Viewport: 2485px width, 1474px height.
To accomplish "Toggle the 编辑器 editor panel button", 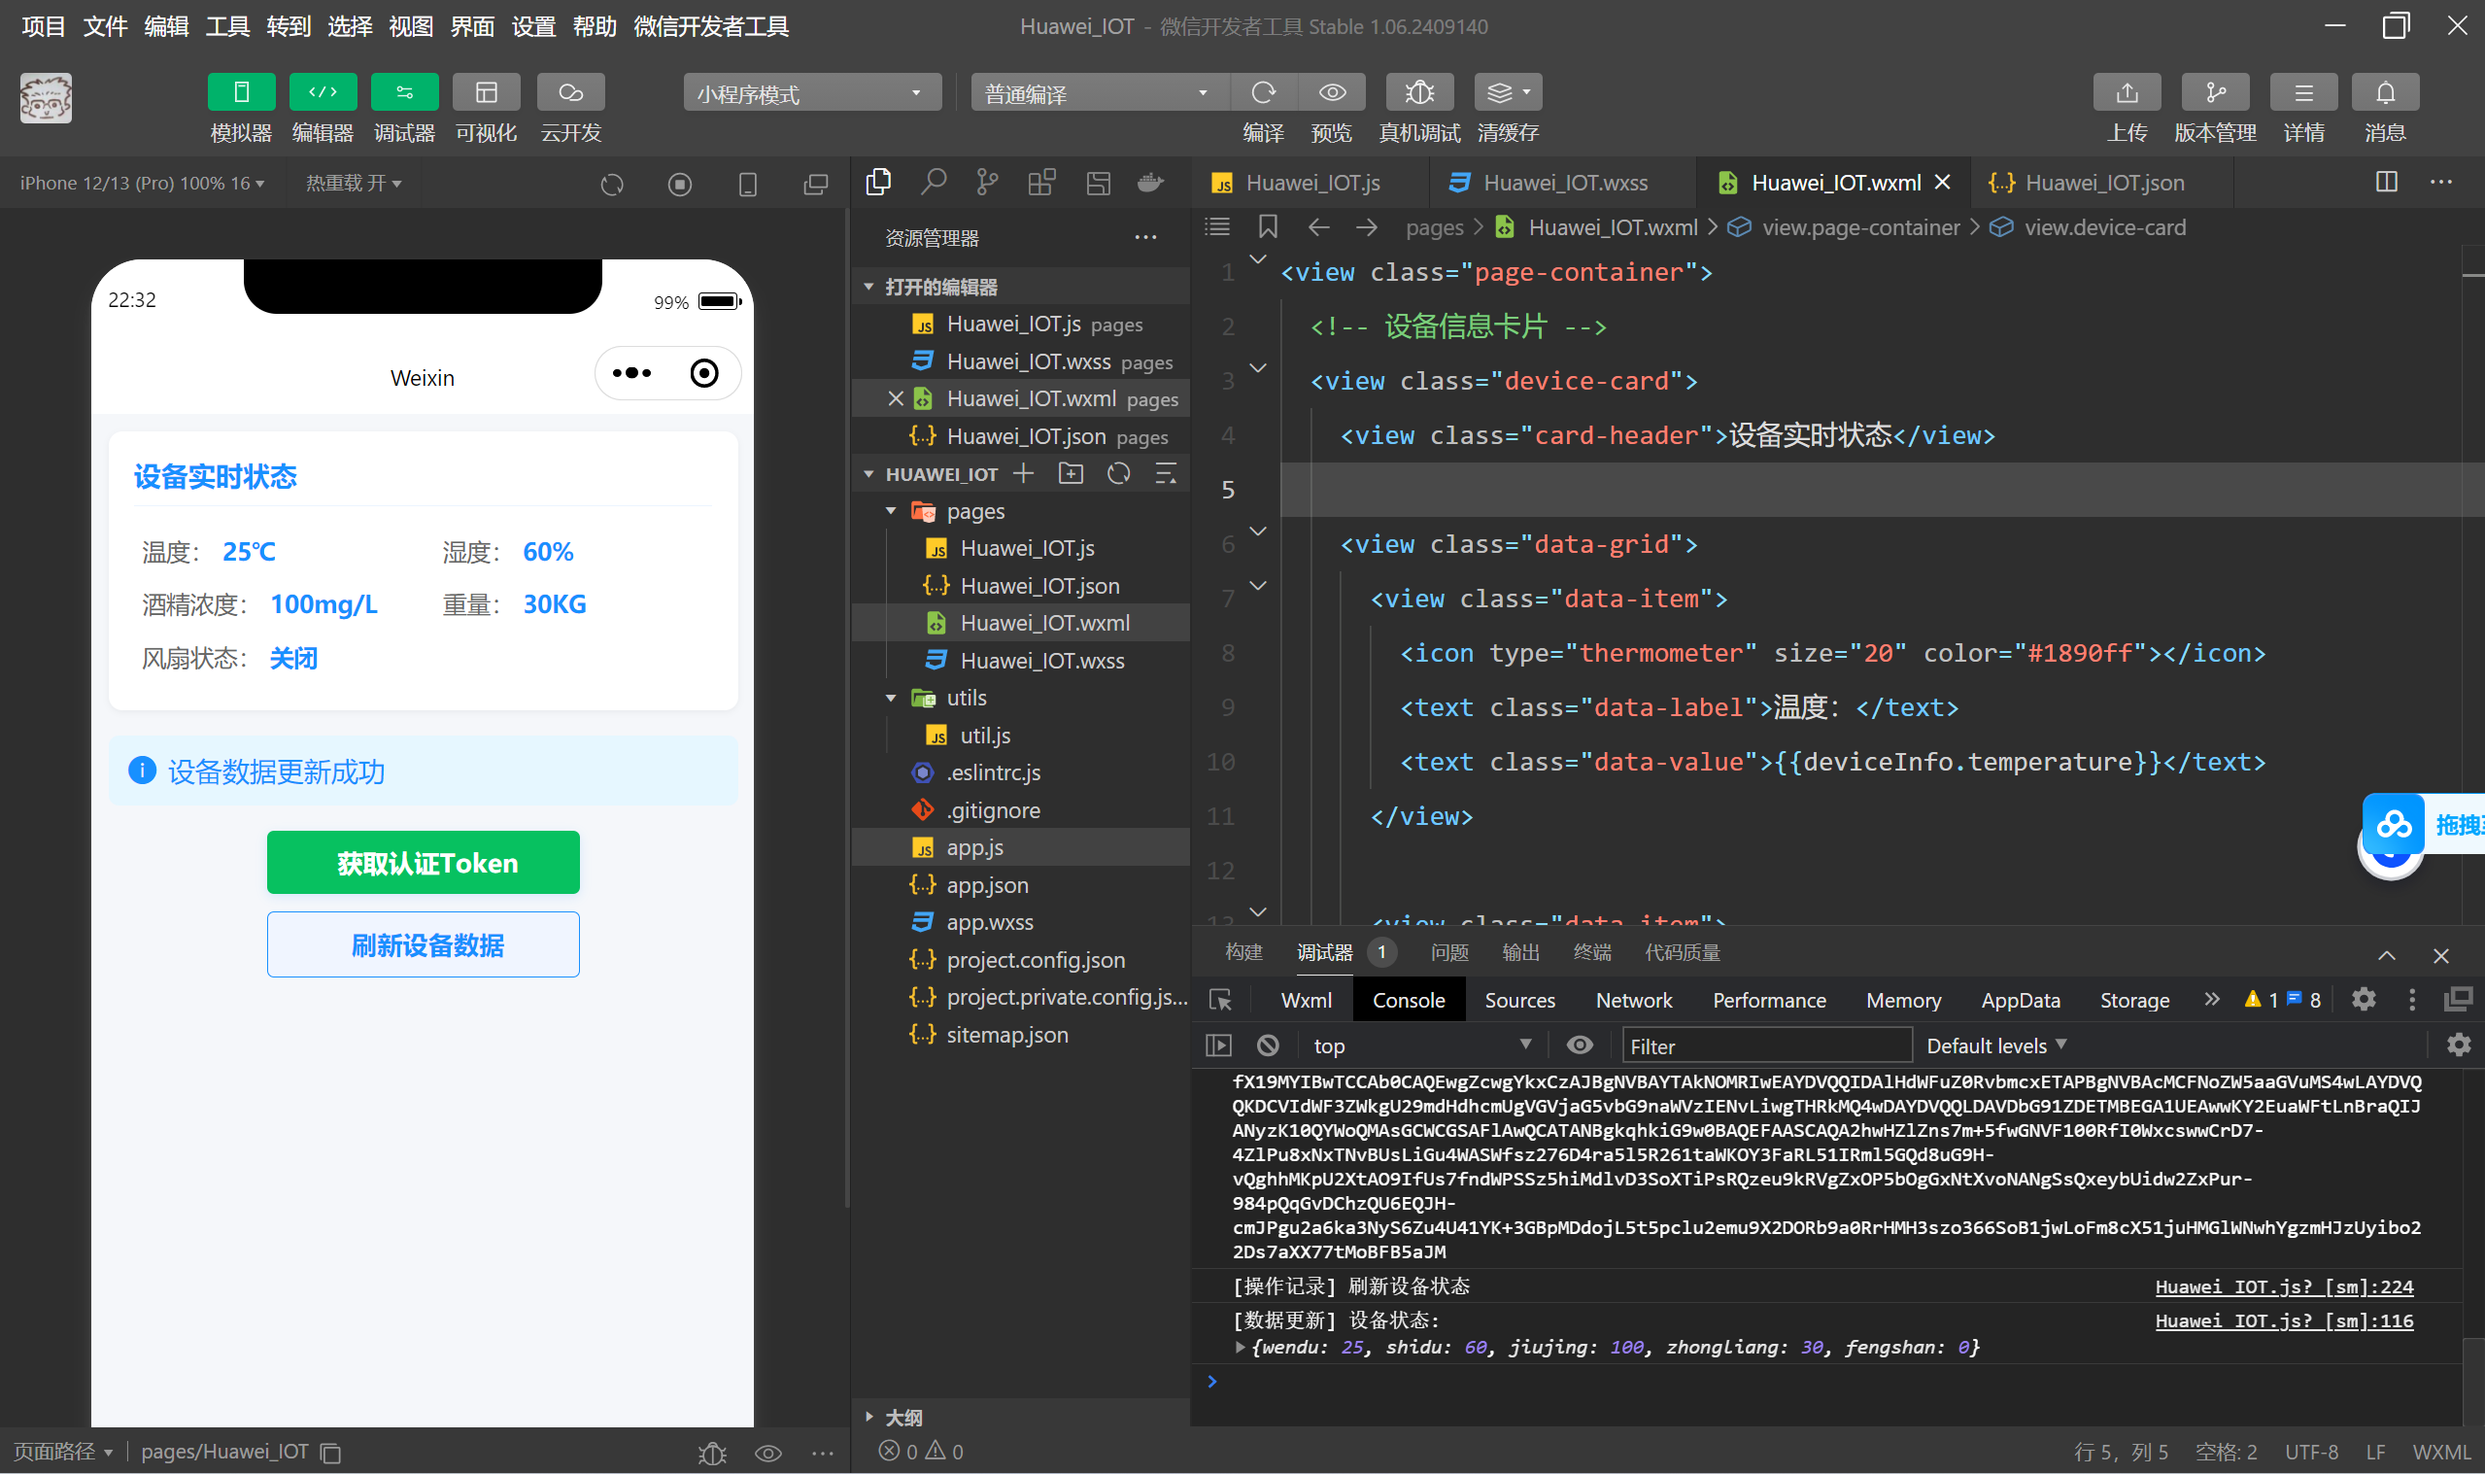I will (323, 92).
